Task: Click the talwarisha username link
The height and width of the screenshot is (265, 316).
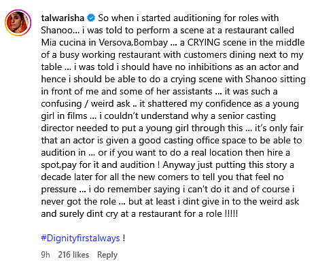Action: [x=63, y=18]
